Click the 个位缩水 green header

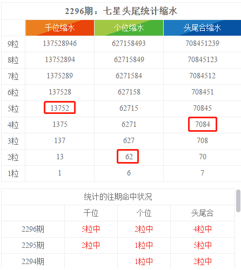click(129, 28)
